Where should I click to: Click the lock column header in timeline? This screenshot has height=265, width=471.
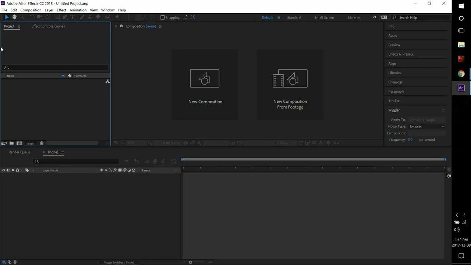coord(17,170)
